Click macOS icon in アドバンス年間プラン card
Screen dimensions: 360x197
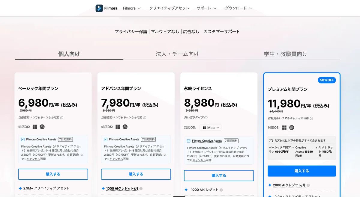pos(125,127)
